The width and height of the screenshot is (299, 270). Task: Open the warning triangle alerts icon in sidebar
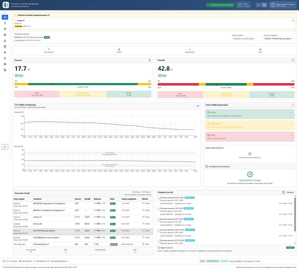(x=5, y=41)
